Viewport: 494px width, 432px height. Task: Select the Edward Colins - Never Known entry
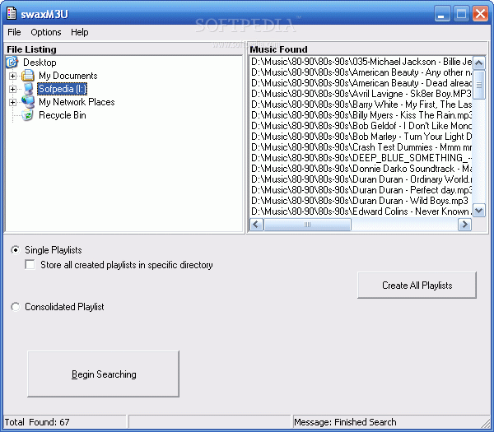click(361, 211)
